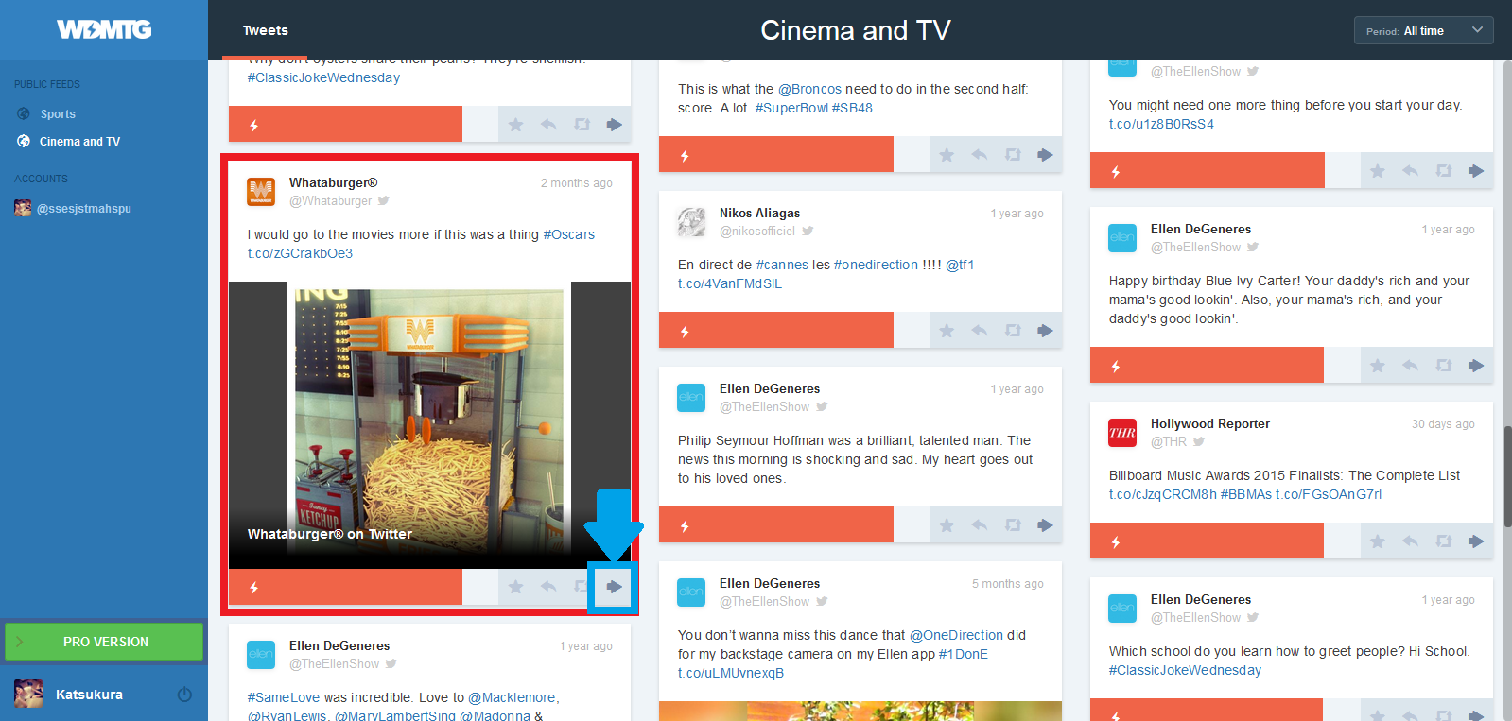Forward the Broncos SuperBowl tweet
This screenshot has height=721, width=1512.
coord(1045,154)
